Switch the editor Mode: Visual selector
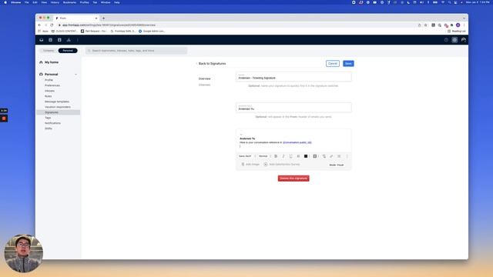 [x=337, y=165]
